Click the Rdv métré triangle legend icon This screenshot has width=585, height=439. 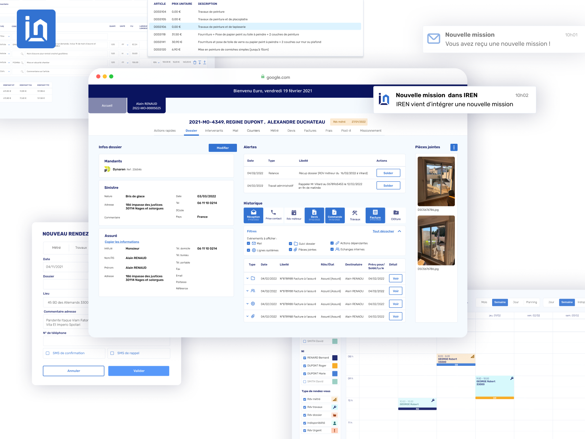(335, 399)
